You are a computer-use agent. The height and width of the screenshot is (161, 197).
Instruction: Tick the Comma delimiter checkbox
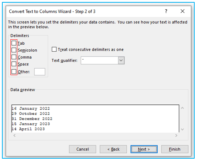[x=14, y=57]
